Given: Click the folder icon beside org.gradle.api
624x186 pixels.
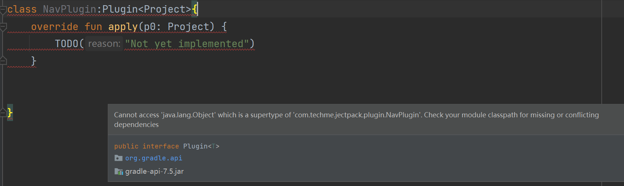Looking at the screenshot, I should [x=119, y=158].
